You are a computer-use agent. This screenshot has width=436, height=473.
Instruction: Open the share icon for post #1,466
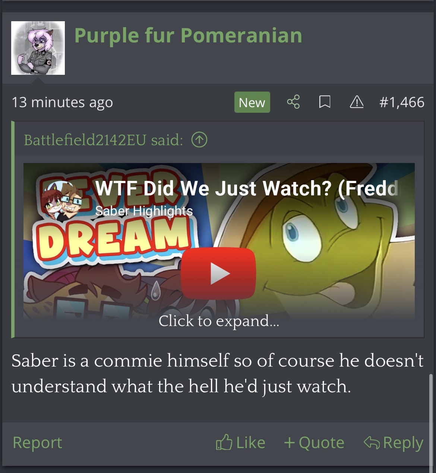click(x=293, y=102)
